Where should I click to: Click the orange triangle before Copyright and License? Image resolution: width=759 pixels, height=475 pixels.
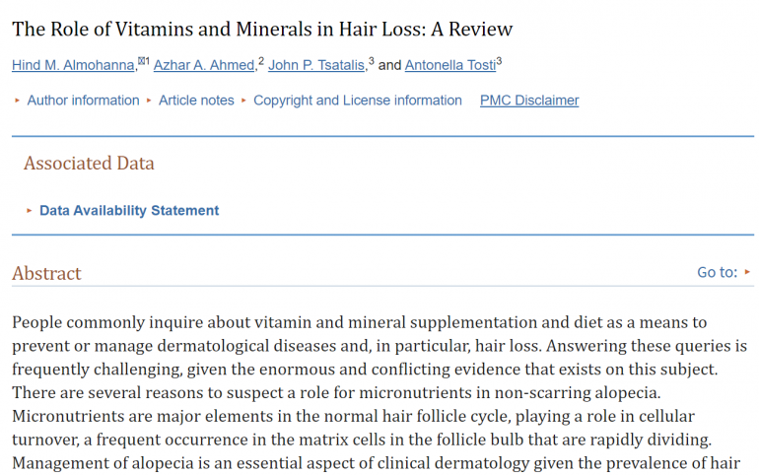point(243,101)
